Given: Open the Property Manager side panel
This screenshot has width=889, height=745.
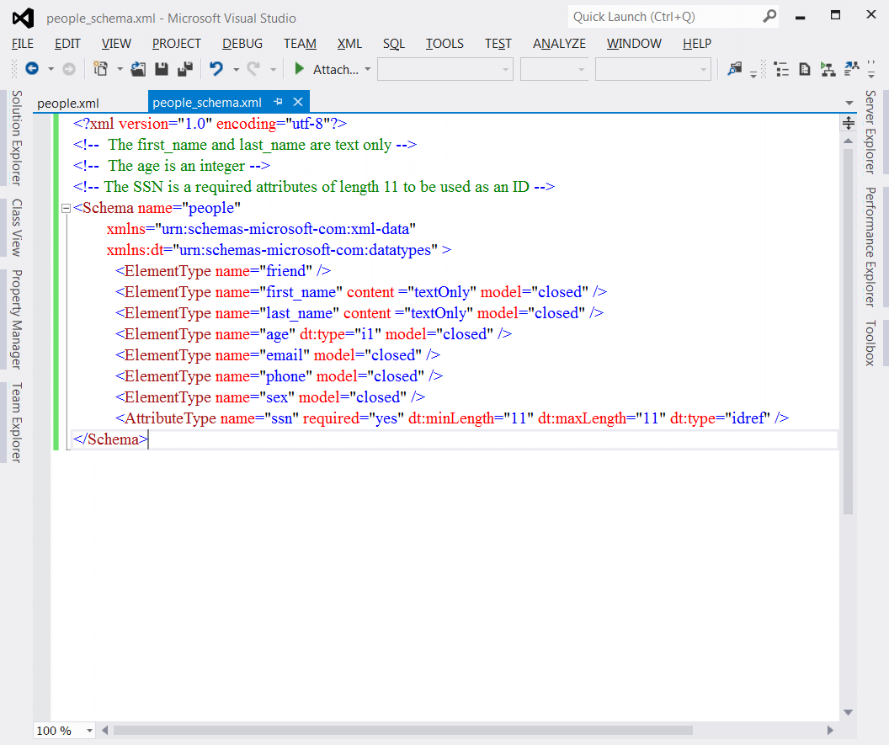Looking at the screenshot, I should click(x=17, y=319).
